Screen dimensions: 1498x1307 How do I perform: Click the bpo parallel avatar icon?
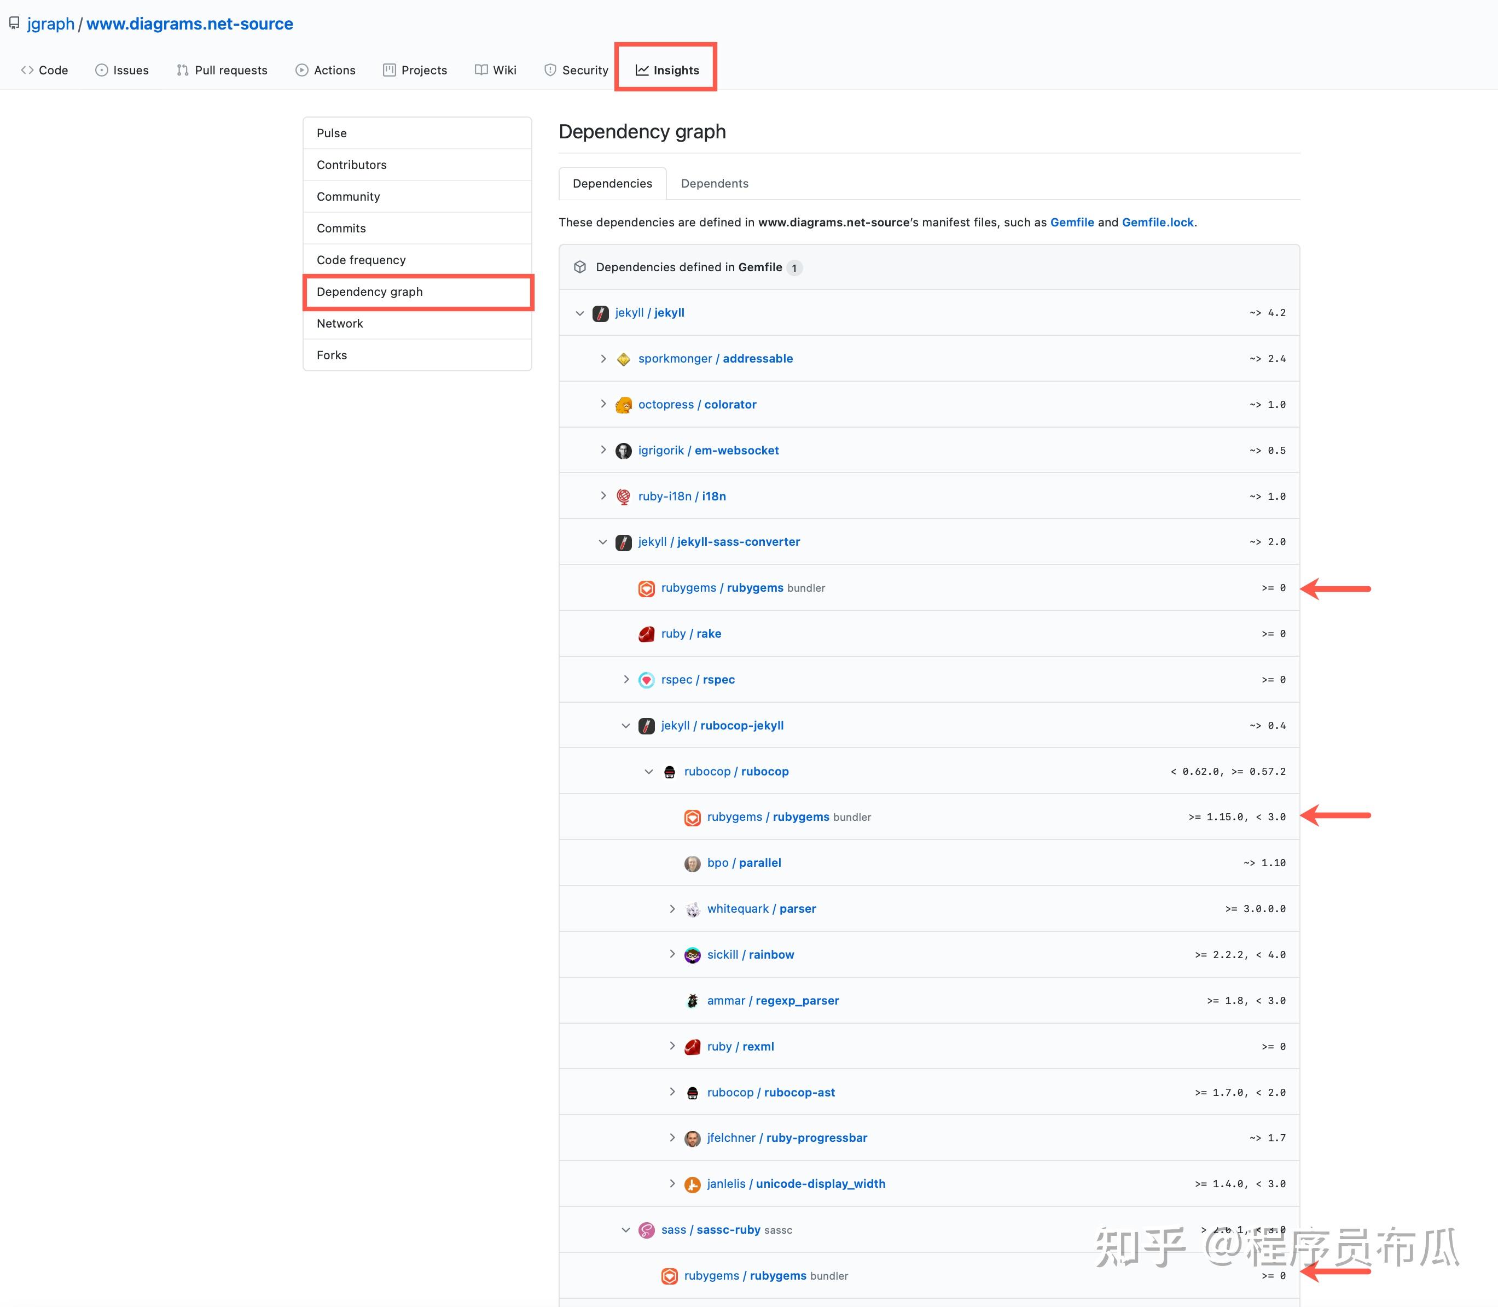point(692,863)
